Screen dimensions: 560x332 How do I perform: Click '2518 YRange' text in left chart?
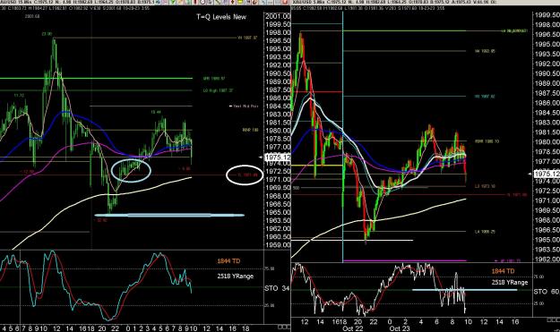236,276
